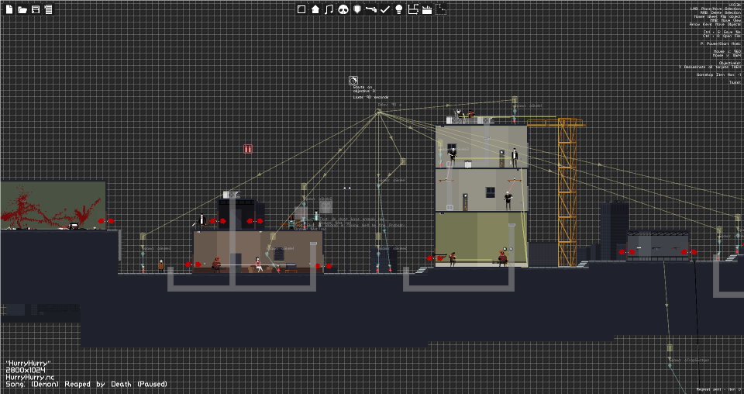Choose the house building tool
The width and height of the screenshot is (744, 394).
coord(315,9)
